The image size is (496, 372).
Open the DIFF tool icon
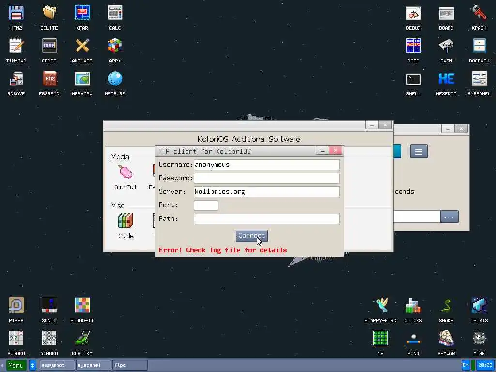pyautogui.click(x=414, y=46)
